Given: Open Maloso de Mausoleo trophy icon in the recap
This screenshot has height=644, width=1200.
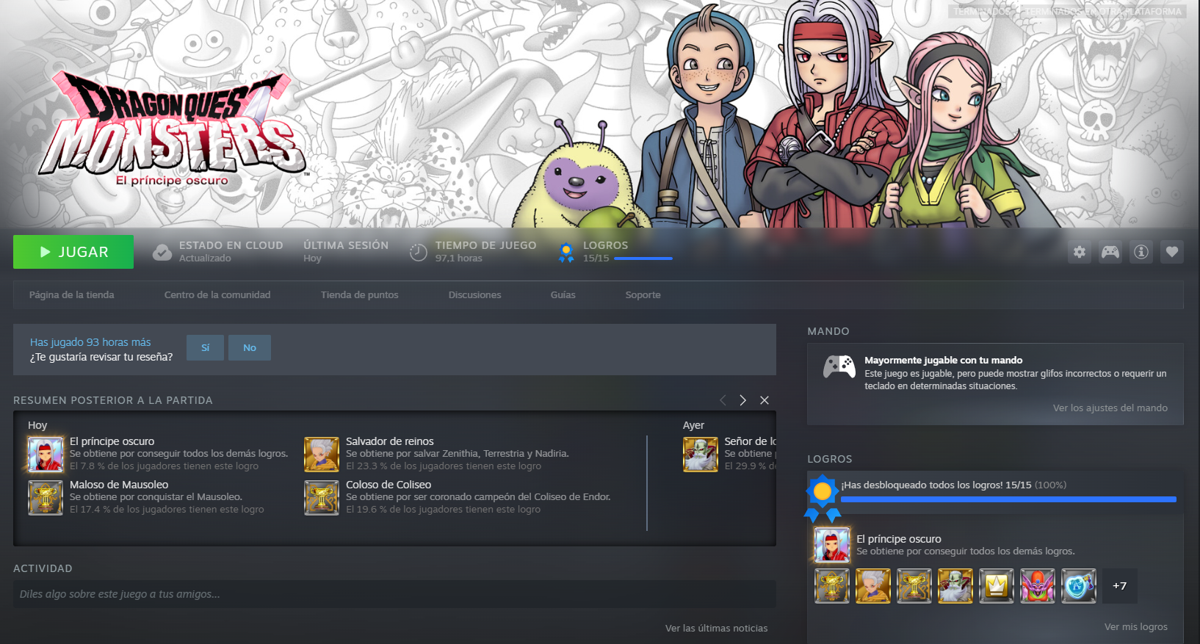Looking at the screenshot, I should [x=46, y=497].
